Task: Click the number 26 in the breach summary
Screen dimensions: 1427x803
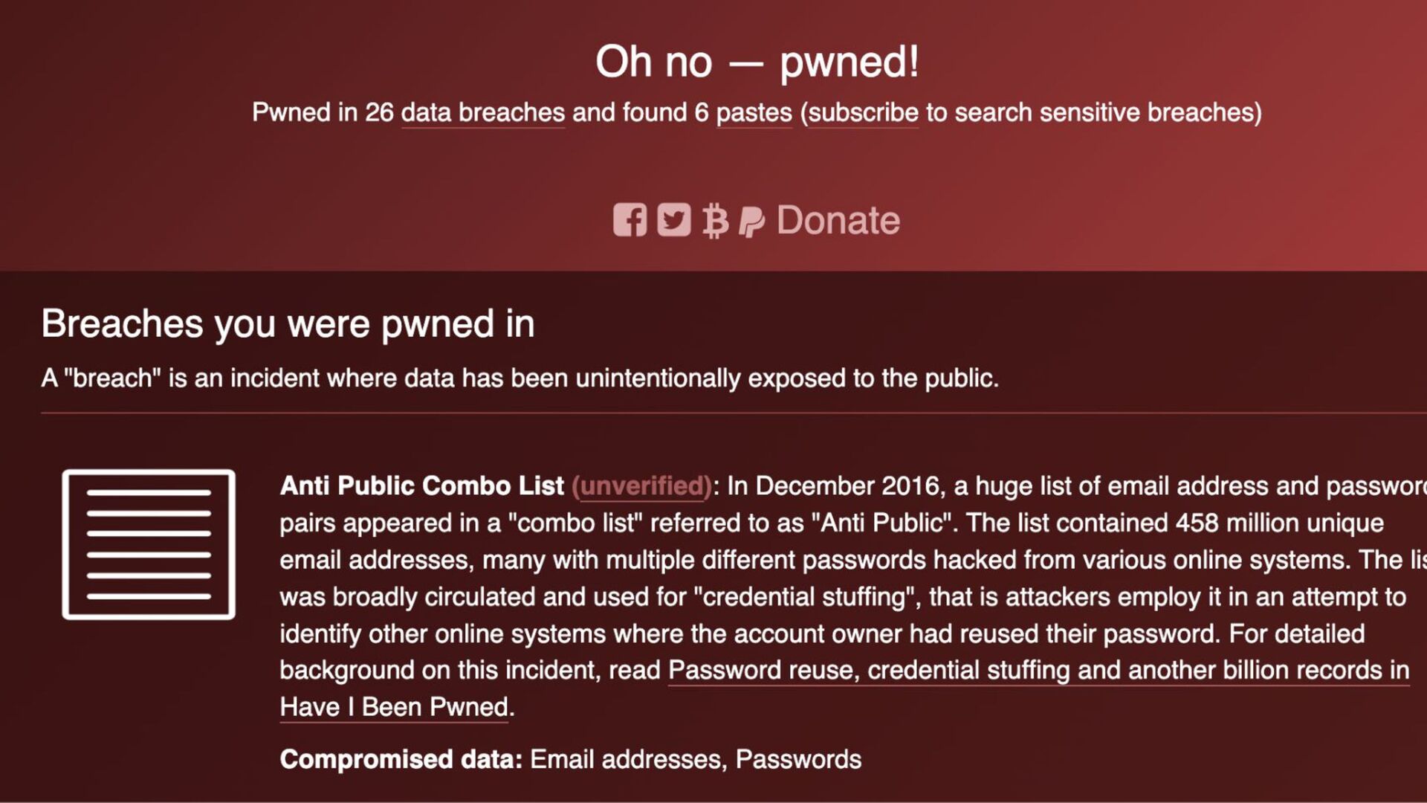Action: click(x=379, y=112)
